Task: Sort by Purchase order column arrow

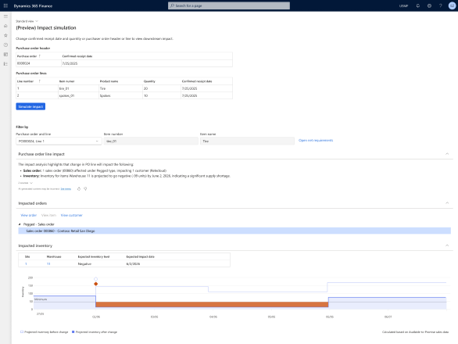Action: coord(39,56)
